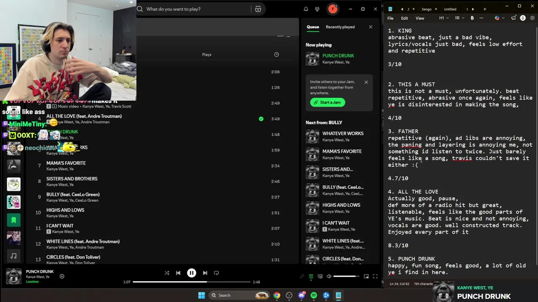Open Notepad more formatting options ellipsis
The height and width of the screenshot is (302, 538).
coord(481,18)
